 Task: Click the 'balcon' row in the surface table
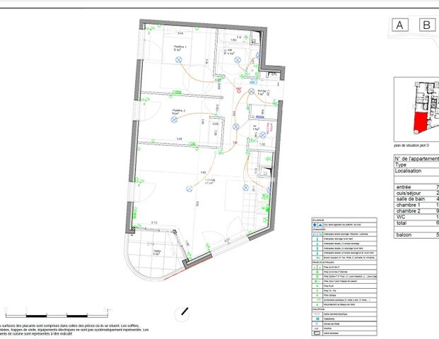pos(416,234)
